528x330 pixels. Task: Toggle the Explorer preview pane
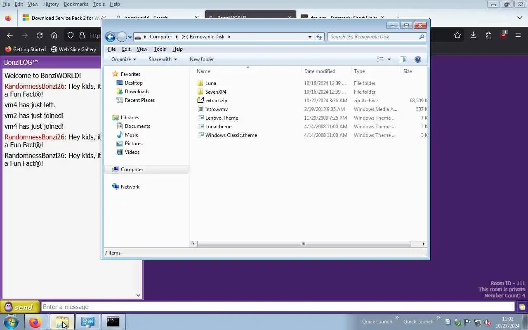coord(403,59)
